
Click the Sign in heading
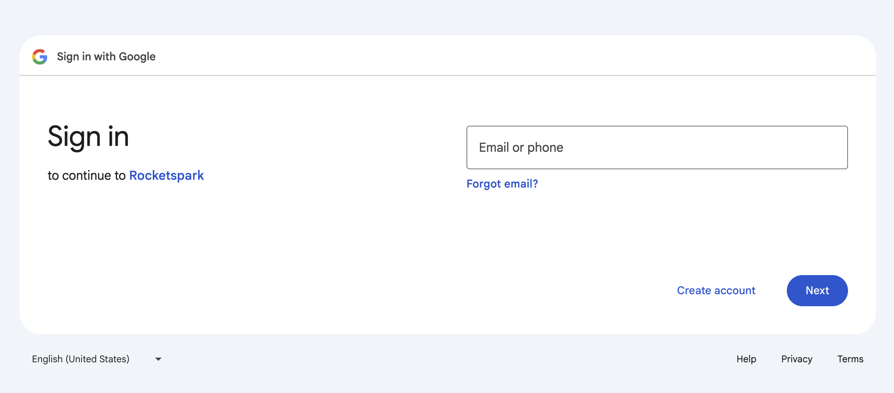(x=88, y=137)
